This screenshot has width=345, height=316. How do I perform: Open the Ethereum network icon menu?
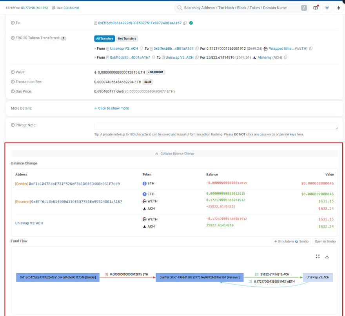coord(338,8)
